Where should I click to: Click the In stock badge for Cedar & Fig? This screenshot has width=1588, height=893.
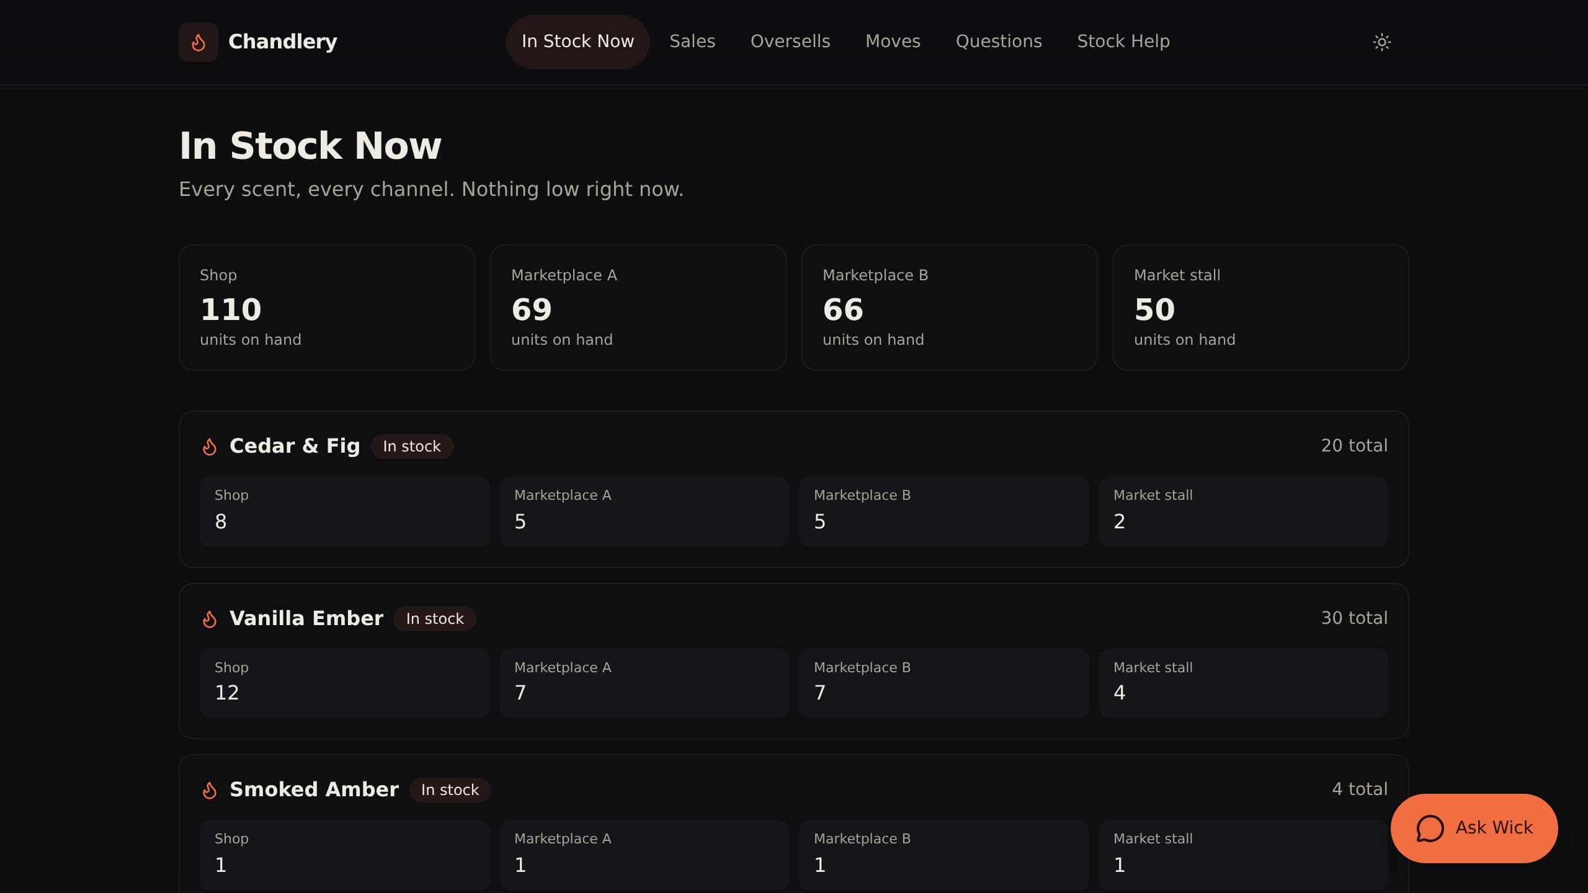[412, 446]
